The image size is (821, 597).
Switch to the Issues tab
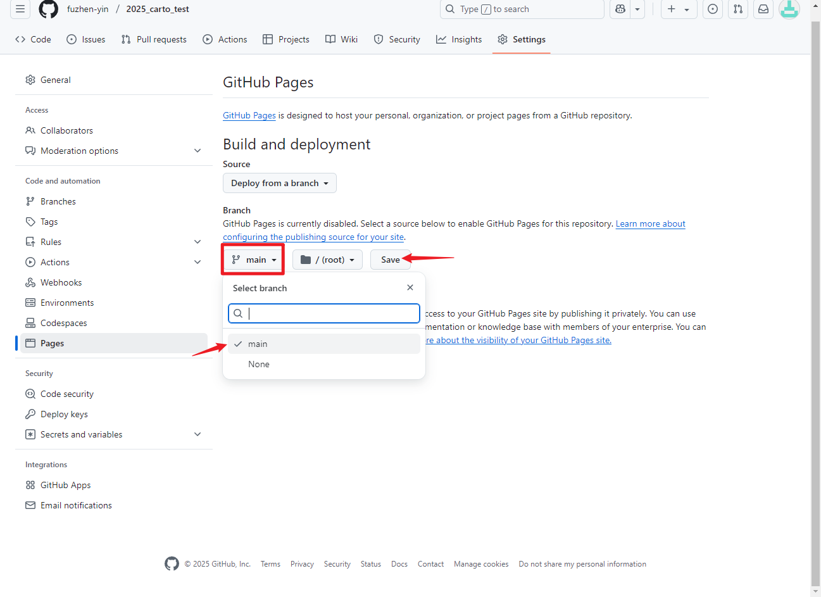86,39
